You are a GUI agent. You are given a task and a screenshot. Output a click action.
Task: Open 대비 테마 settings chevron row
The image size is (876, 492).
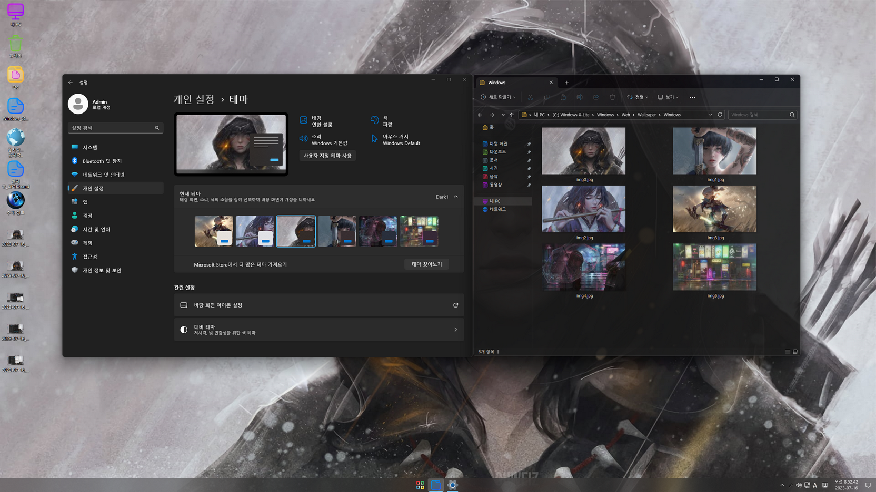tap(319, 330)
